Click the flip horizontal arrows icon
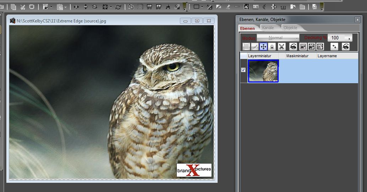 tap(76, 7)
